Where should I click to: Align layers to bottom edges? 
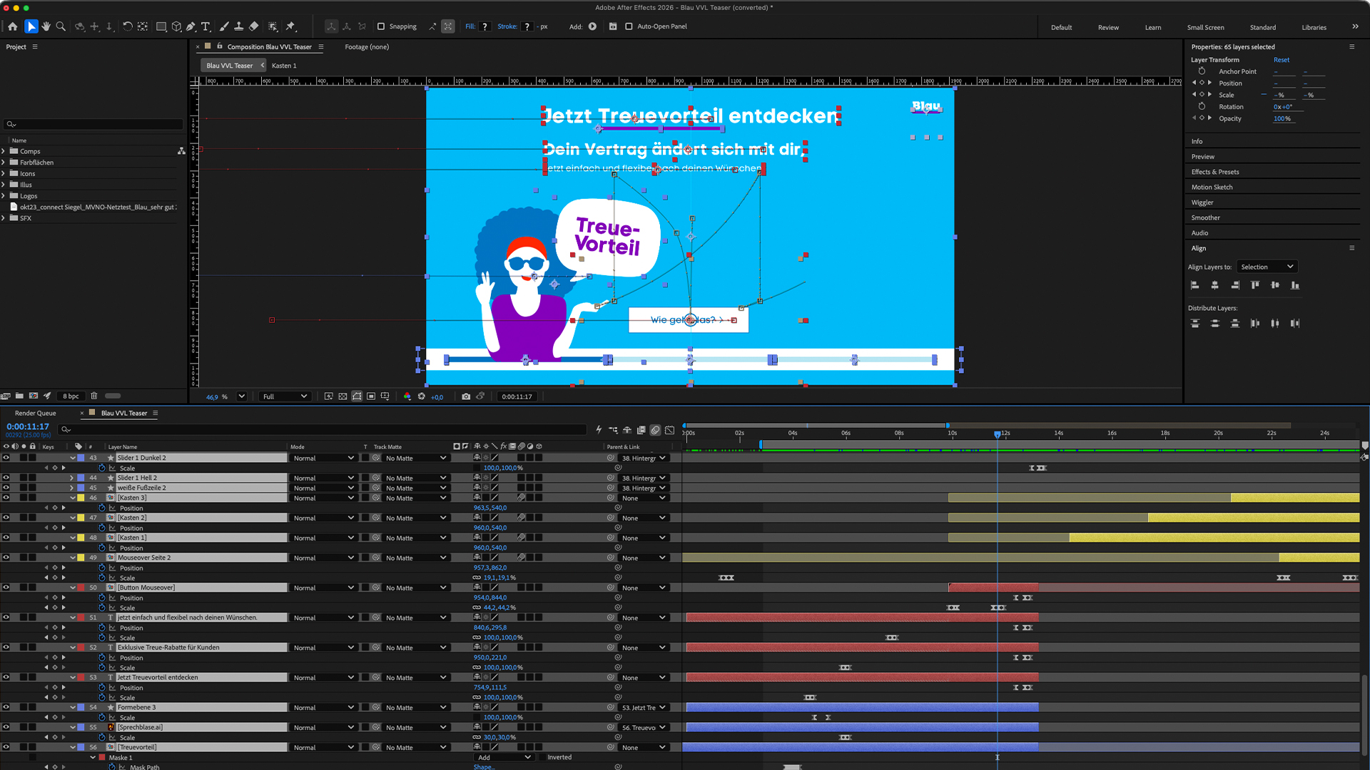(1295, 285)
